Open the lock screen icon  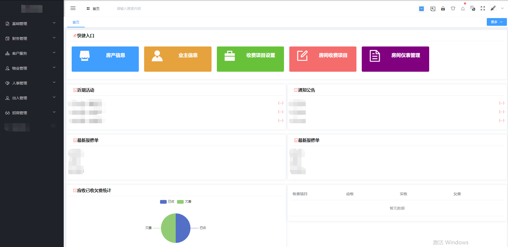click(443, 8)
